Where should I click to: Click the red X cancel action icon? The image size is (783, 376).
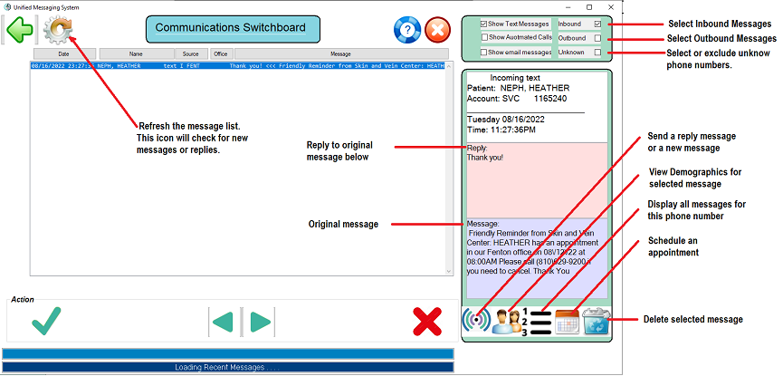[426, 321]
